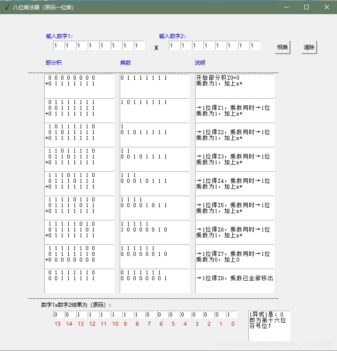Image resolution: width=337 pixels, height=351 pixels.
Task: Click the first multiplier box showing 01111111
Action: tap(155, 86)
